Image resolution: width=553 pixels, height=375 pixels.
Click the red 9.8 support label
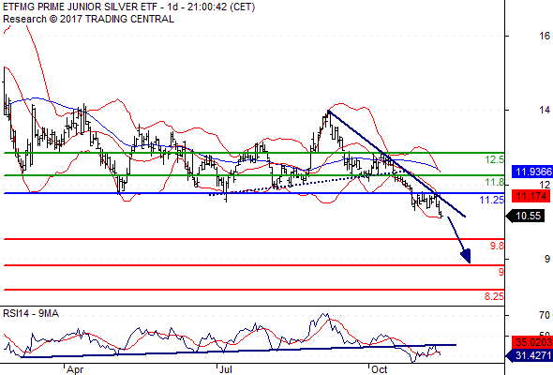(497, 246)
